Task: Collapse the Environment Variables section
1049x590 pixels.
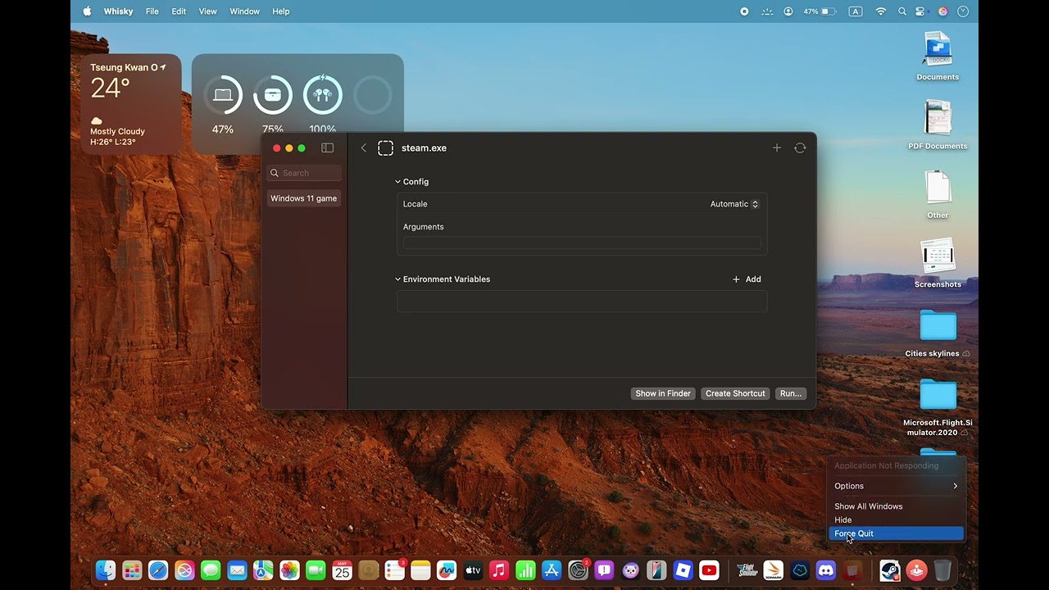Action: click(x=398, y=279)
